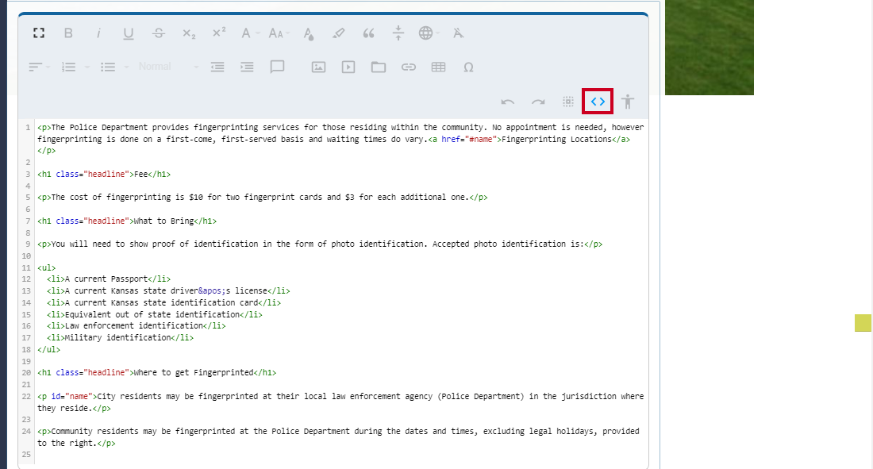This screenshot has height=469, width=873.
Task: Insert a special character (omega)
Action: click(468, 67)
